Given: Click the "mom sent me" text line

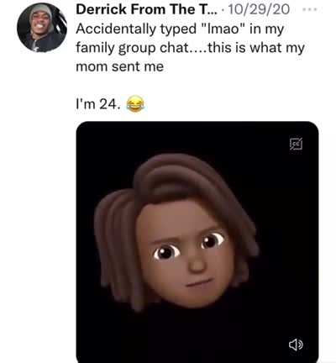Looking at the screenshot, I should (120, 66).
